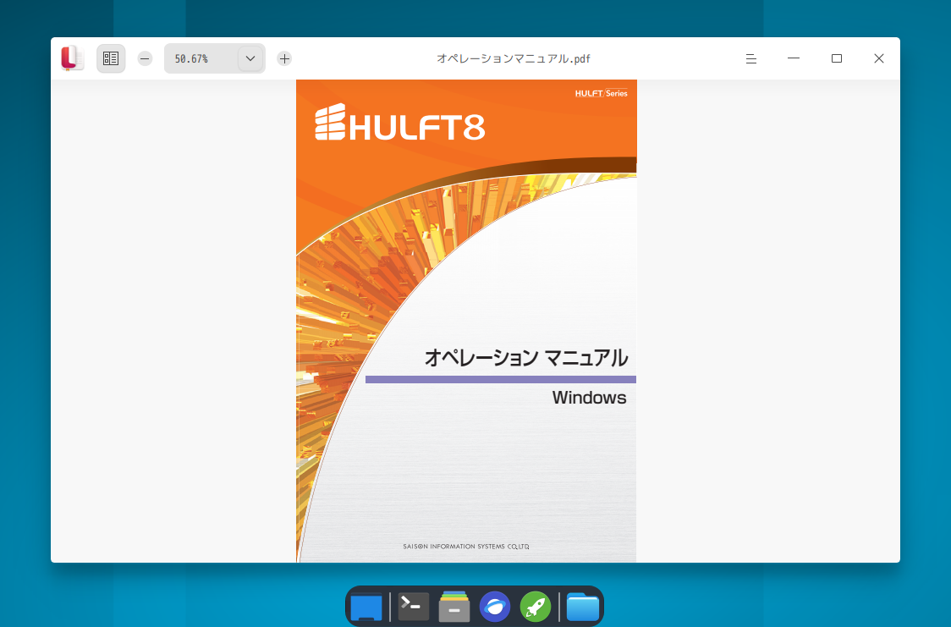
Task: Maximize the PDF viewer window
Action: (x=837, y=58)
